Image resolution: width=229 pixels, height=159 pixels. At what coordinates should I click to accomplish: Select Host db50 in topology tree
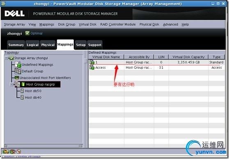click(33, 91)
